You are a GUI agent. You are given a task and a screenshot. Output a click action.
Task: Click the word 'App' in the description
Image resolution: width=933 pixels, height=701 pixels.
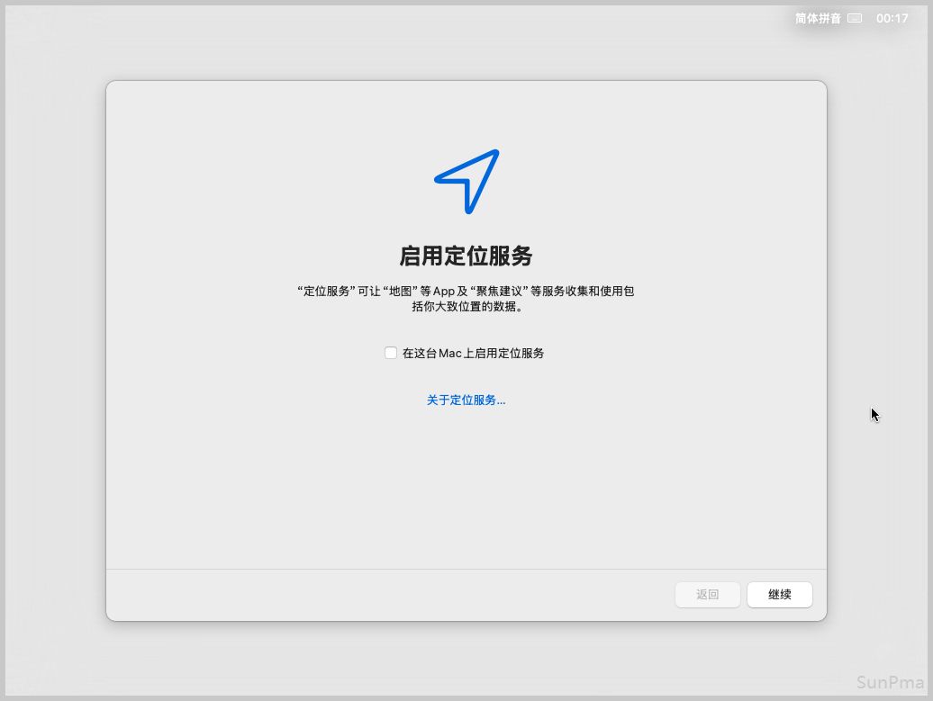tap(443, 292)
